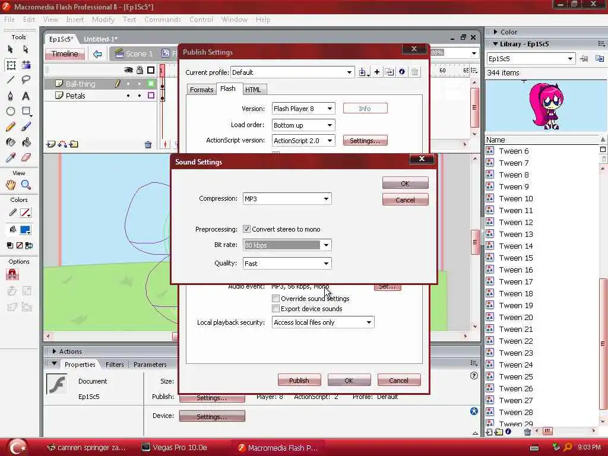This screenshot has height=456, width=608.
Task: Open help icon in Properties panel
Action: [474, 375]
